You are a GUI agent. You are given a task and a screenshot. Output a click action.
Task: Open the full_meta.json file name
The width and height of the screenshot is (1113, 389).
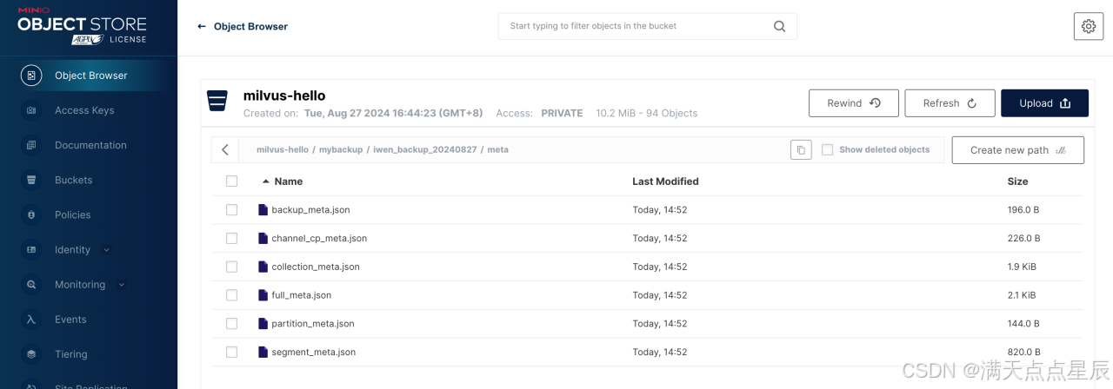[x=301, y=295]
